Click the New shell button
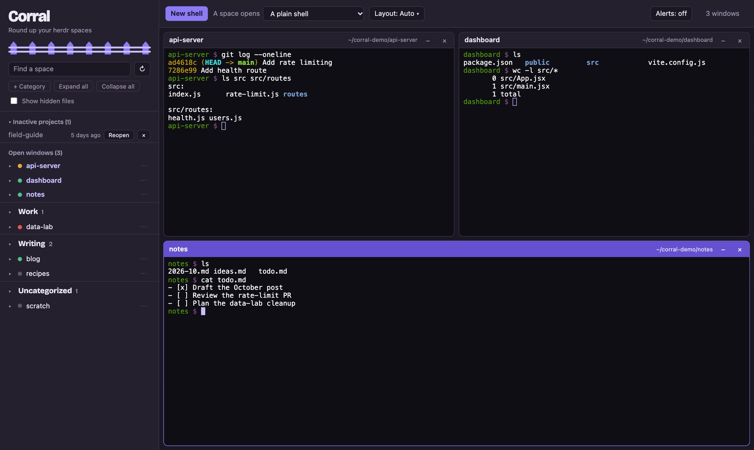This screenshot has width=754, height=450. (x=187, y=14)
